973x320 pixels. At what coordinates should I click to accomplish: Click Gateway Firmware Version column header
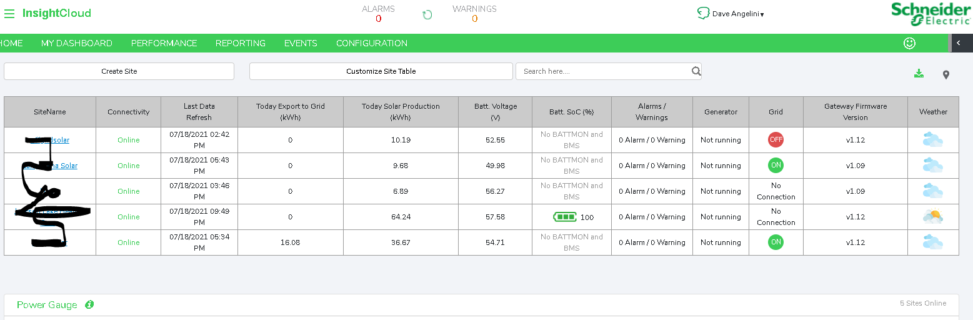[856, 112]
